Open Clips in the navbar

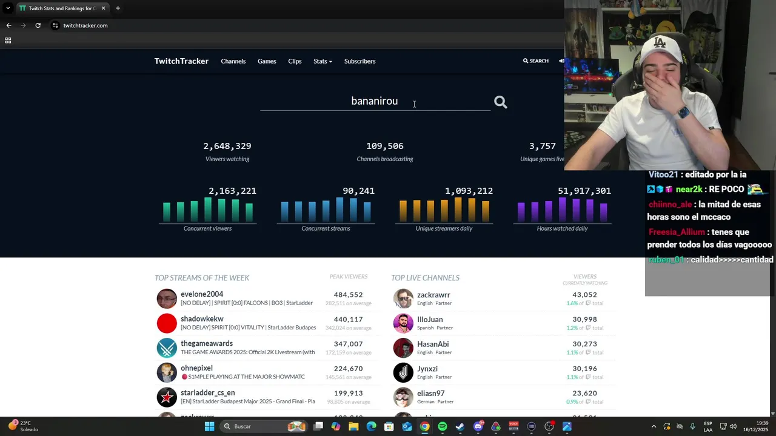295,61
